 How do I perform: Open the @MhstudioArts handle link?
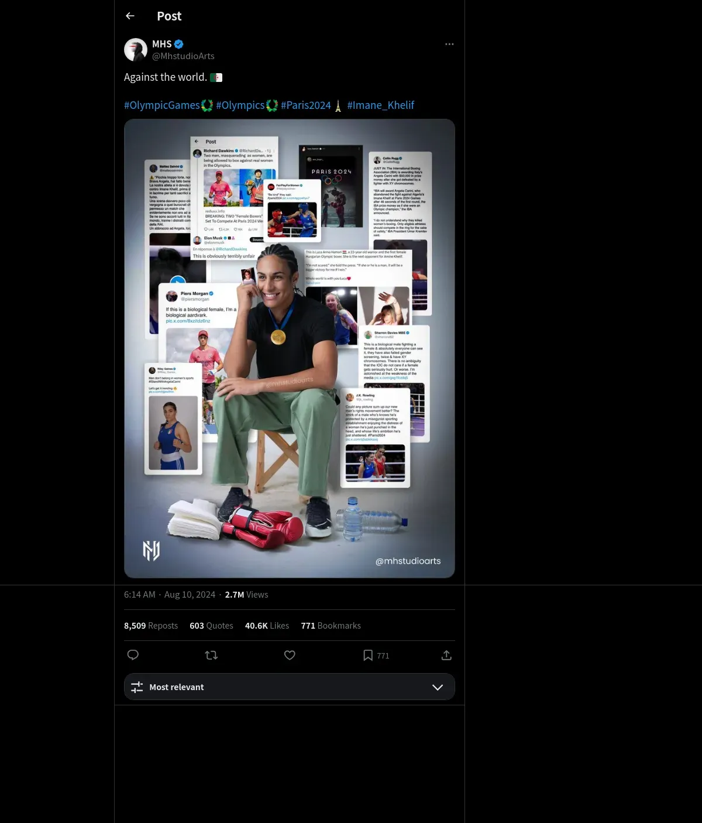(183, 56)
